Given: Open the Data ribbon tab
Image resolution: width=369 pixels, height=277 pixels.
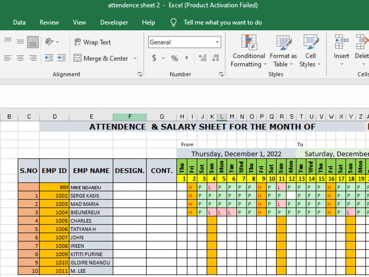Looking at the screenshot, I should (19, 23).
